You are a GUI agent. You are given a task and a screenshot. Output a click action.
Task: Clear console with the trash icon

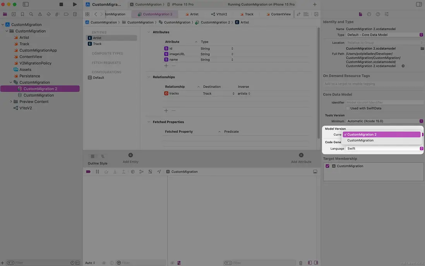click(301, 263)
